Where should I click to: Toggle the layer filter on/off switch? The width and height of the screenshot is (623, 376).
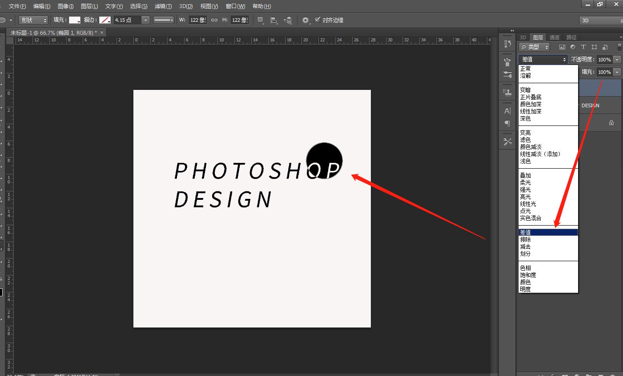pyautogui.click(x=620, y=47)
